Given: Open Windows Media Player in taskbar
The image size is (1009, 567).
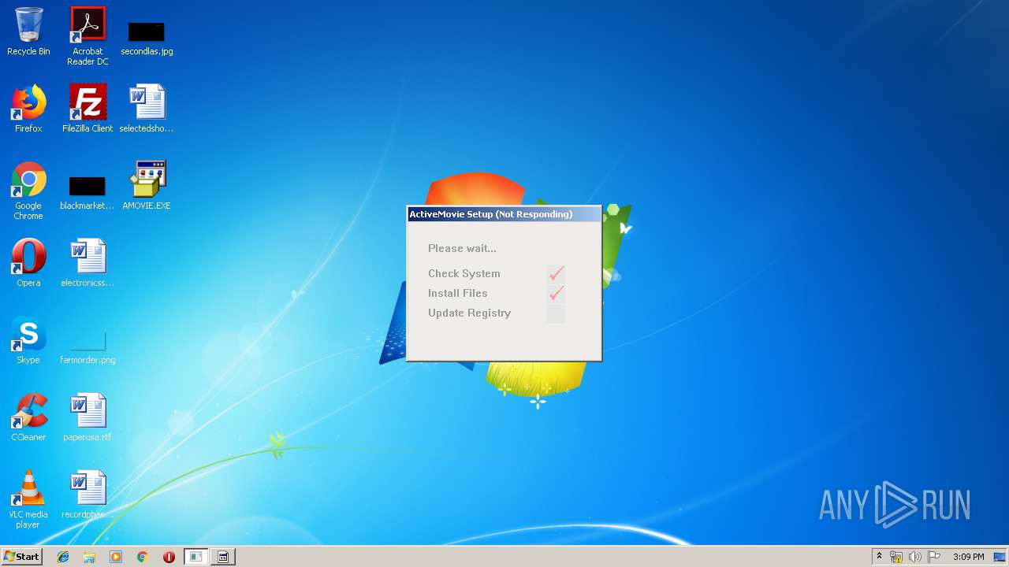Looking at the screenshot, I should point(116,557).
